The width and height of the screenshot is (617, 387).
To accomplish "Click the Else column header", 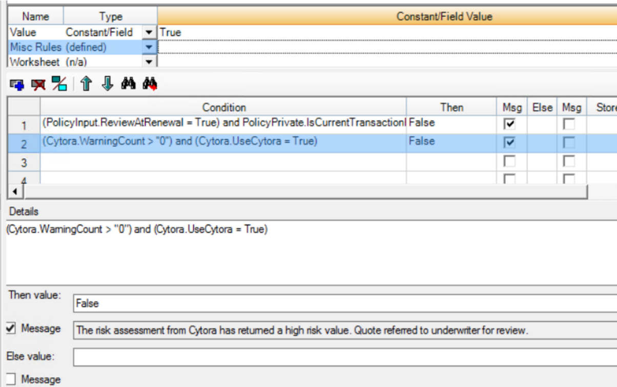I will click(542, 107).
